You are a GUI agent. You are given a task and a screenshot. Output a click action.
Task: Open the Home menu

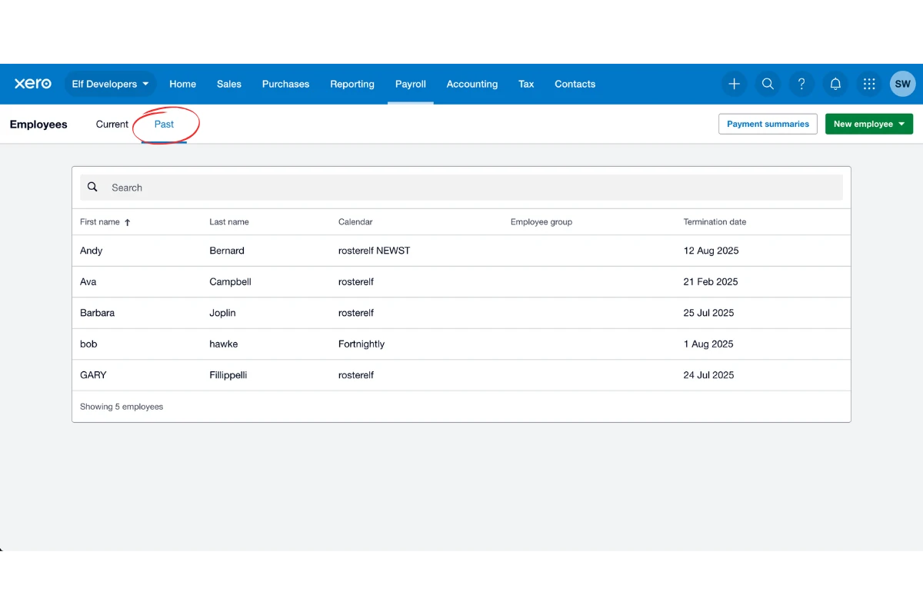point(182,84)
